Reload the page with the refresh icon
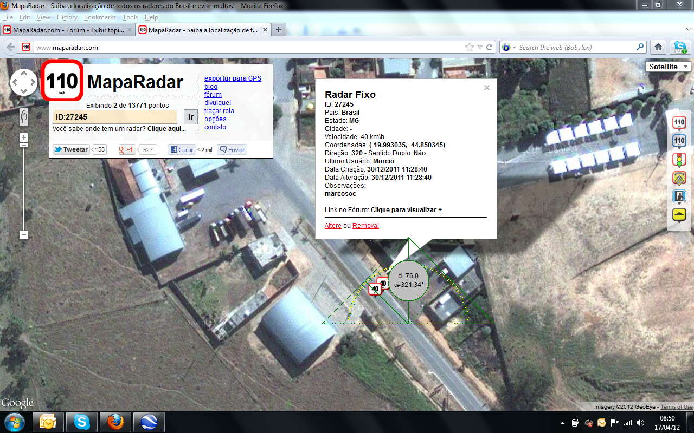This screenshot has height=433, width=694. [x=489, y=47]
